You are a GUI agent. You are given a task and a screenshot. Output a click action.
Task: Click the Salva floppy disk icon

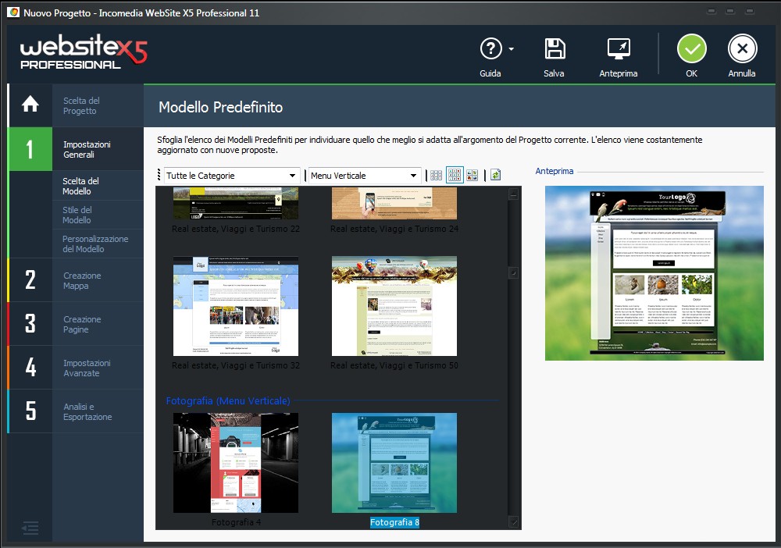click(x=555, y=48)
